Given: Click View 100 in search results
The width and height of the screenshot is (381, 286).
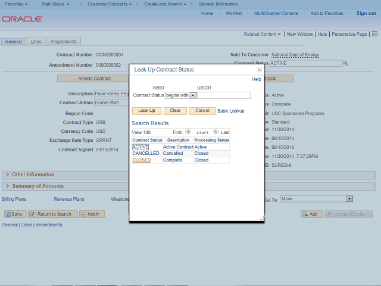Looking at the screenshot, I should pos(141,132).
